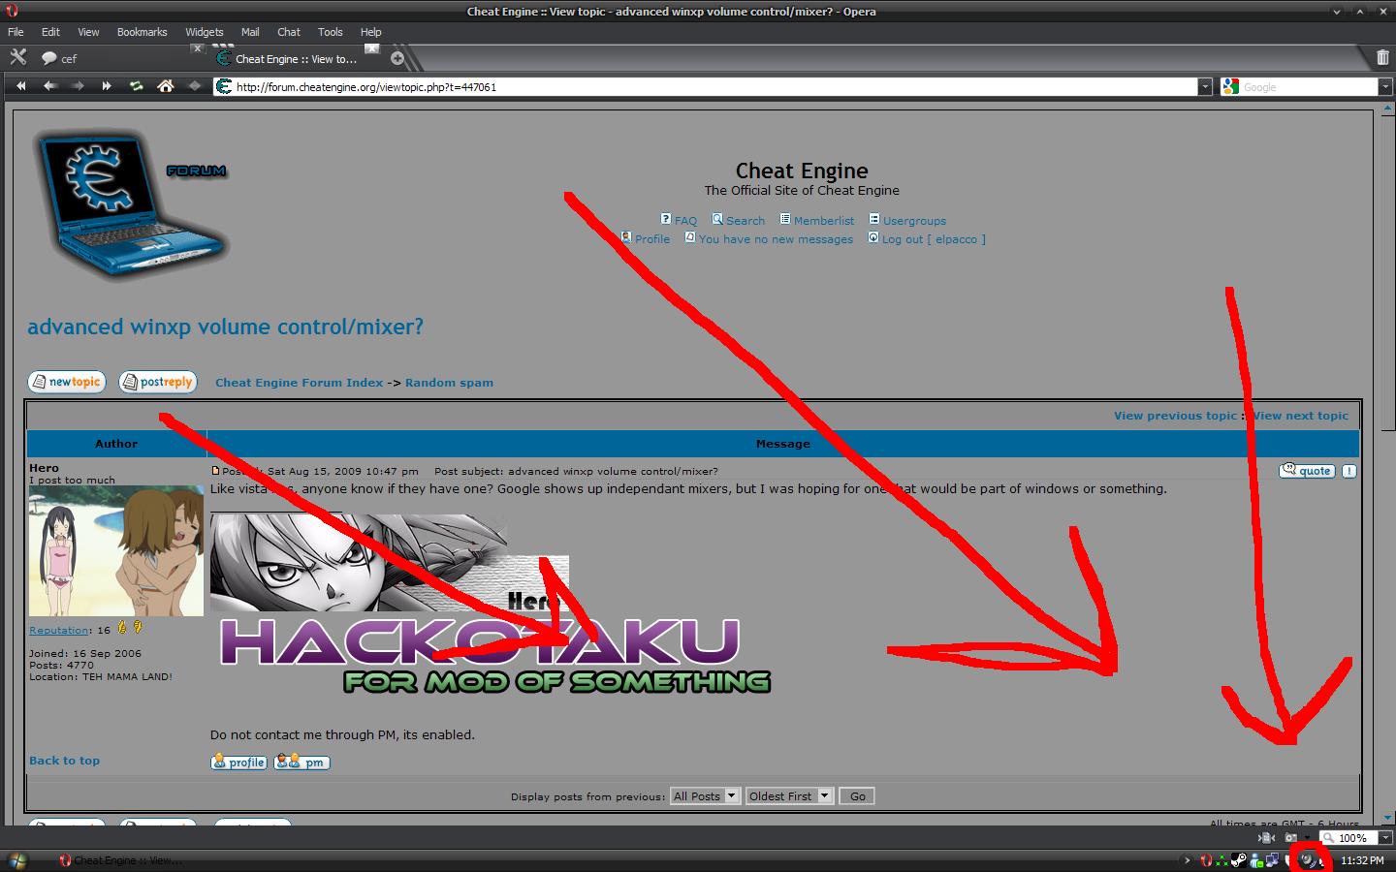The image size is (1396, 872).
Task: Click the fast forward navigation button
Action: [x=107, y=86]
